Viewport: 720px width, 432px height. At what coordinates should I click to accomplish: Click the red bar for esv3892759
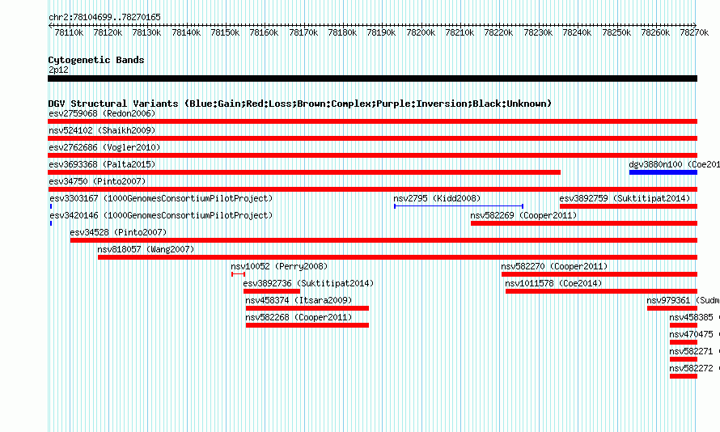[x=629, y=206]
